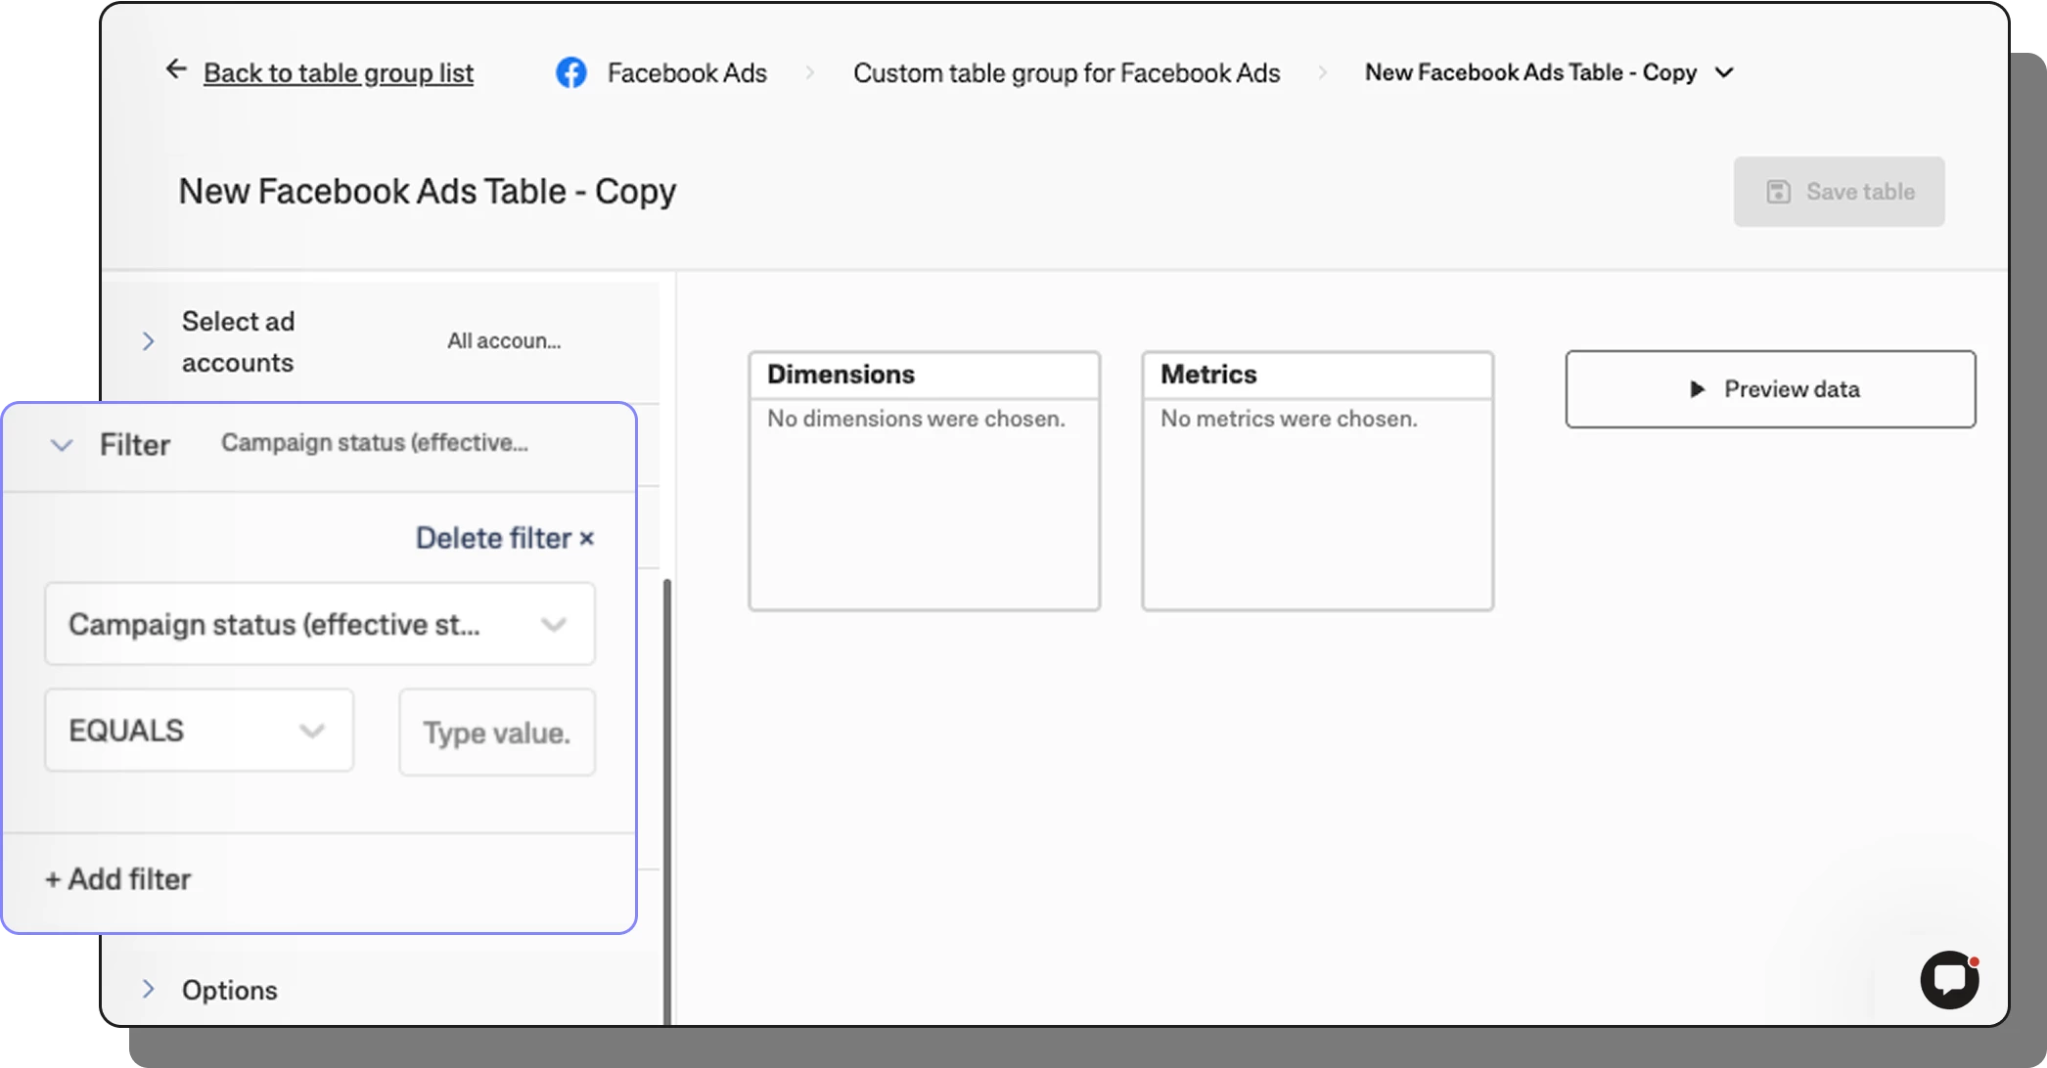Click 'No metrics were chosen.' text

[x=1289, y=419]
